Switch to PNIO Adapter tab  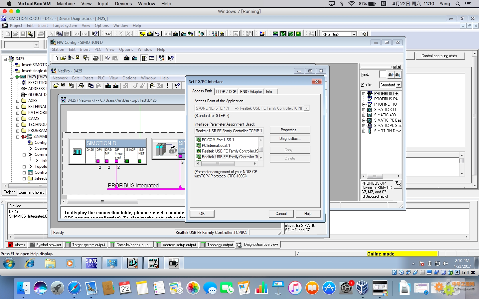[251, 92]
